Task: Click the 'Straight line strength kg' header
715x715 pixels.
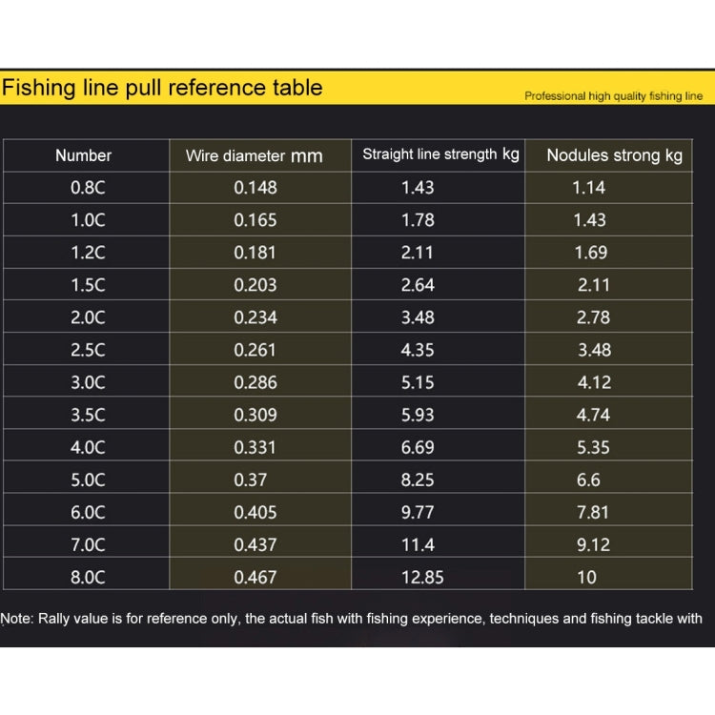Action: pos(440,154)
